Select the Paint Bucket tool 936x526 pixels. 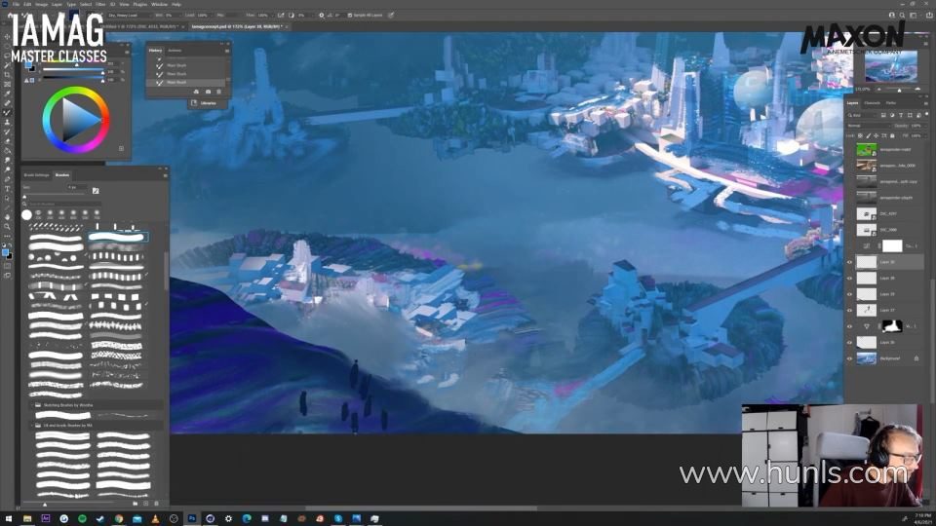(7, 151)
